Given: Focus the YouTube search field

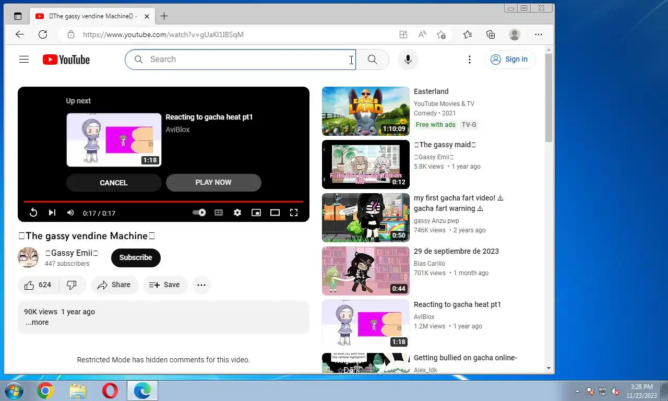Looking at the screenshot, I should (240, 59).
